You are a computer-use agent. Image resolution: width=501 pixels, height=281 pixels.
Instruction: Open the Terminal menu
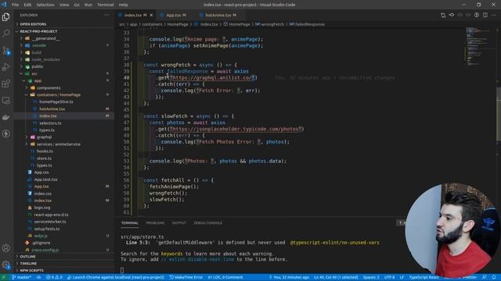pyautogui.click(x=106, y=5)
